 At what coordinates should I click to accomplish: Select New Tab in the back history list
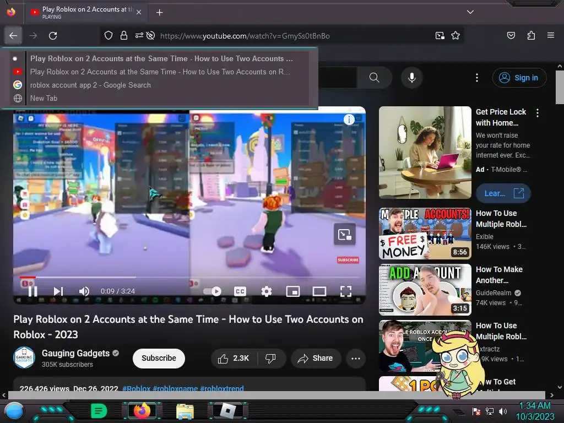point(160,98)
